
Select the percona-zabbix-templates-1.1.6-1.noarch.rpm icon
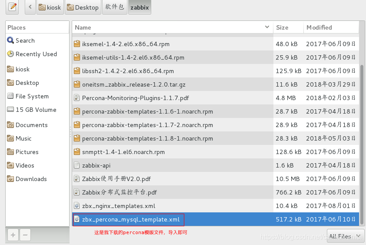77,111
